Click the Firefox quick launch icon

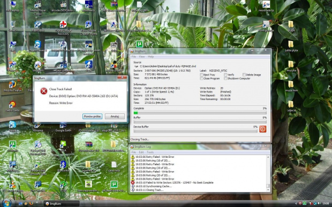pos(31,203)
